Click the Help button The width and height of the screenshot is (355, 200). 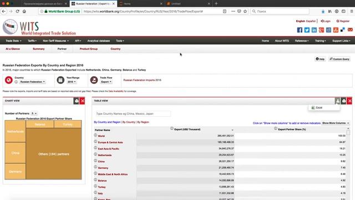click(x=320, y=59)
